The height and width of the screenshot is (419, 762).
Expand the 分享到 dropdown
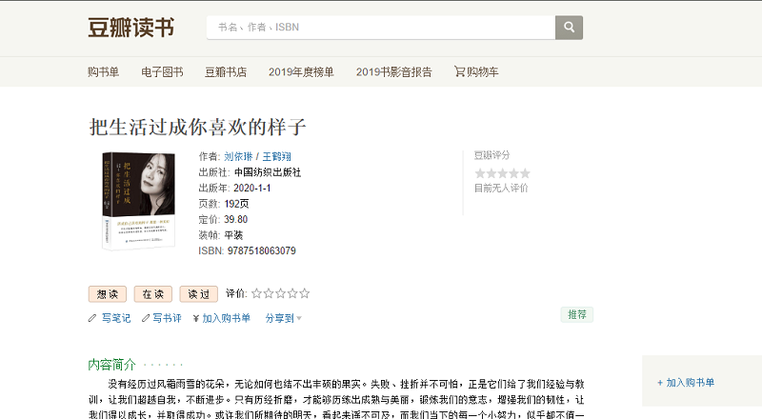click(283, 318)
